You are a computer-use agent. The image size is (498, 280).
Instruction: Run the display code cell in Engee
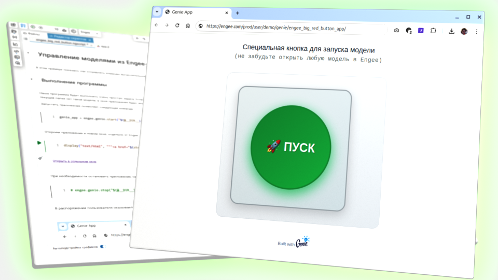pos(39,143)
